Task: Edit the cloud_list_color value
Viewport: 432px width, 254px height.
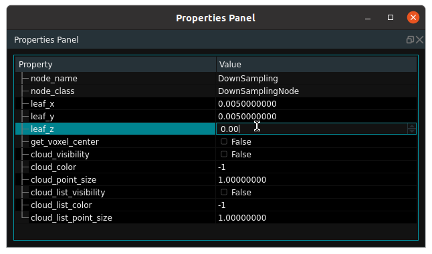Action: pos(316,205)
